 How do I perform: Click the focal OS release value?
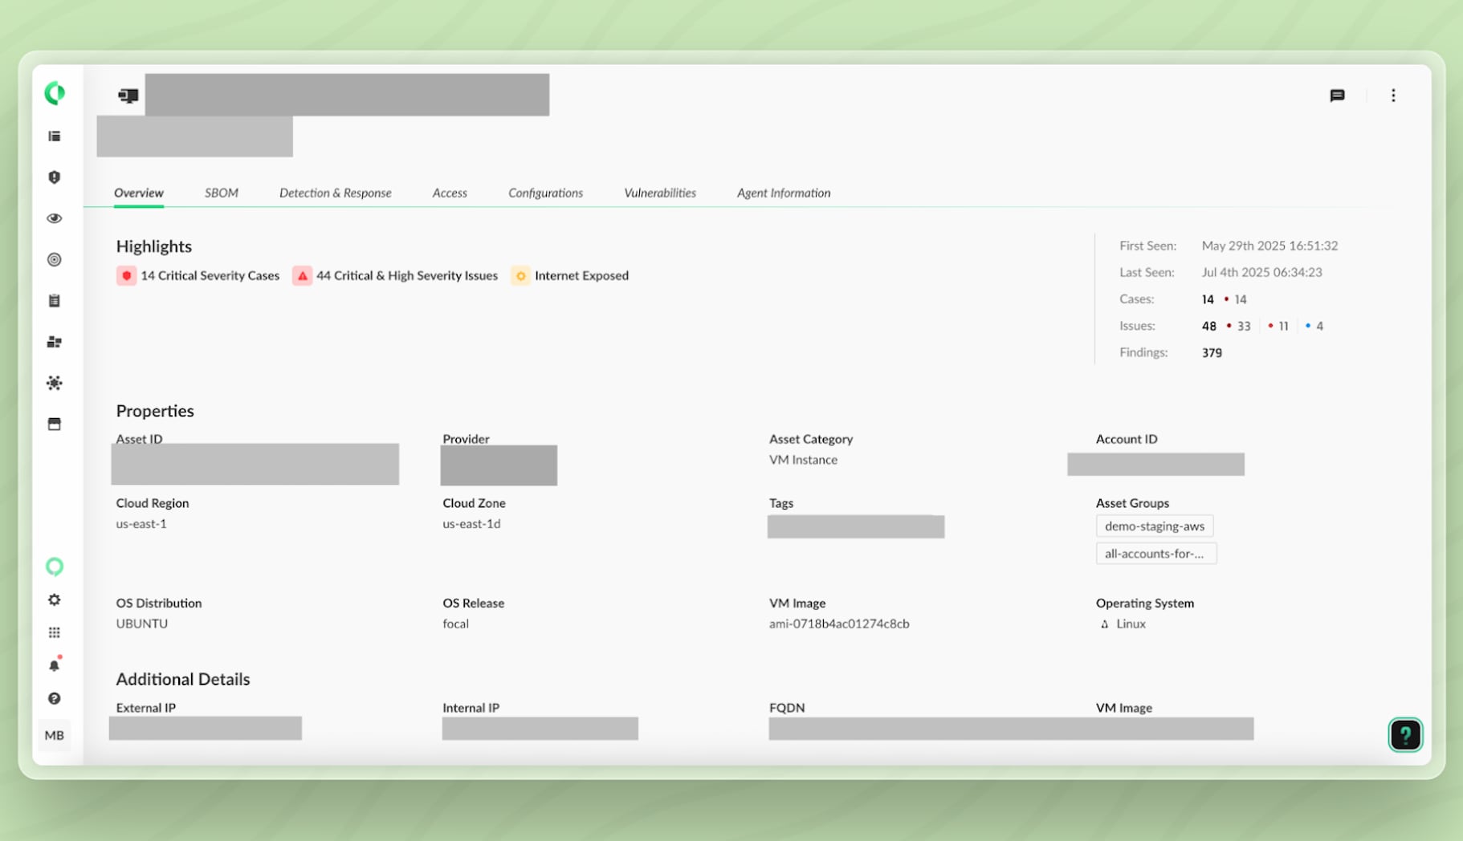455,624
